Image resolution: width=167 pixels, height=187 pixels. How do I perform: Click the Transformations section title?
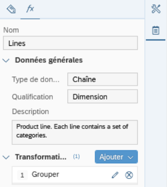41,157
